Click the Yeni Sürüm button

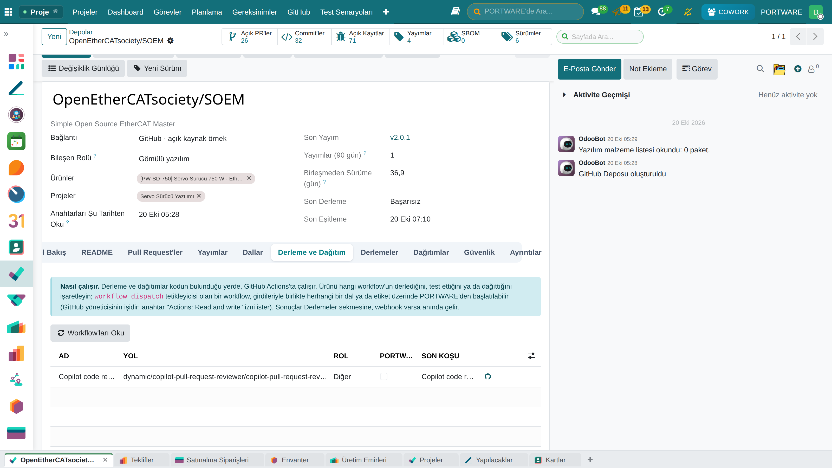(x=157, y=68)
